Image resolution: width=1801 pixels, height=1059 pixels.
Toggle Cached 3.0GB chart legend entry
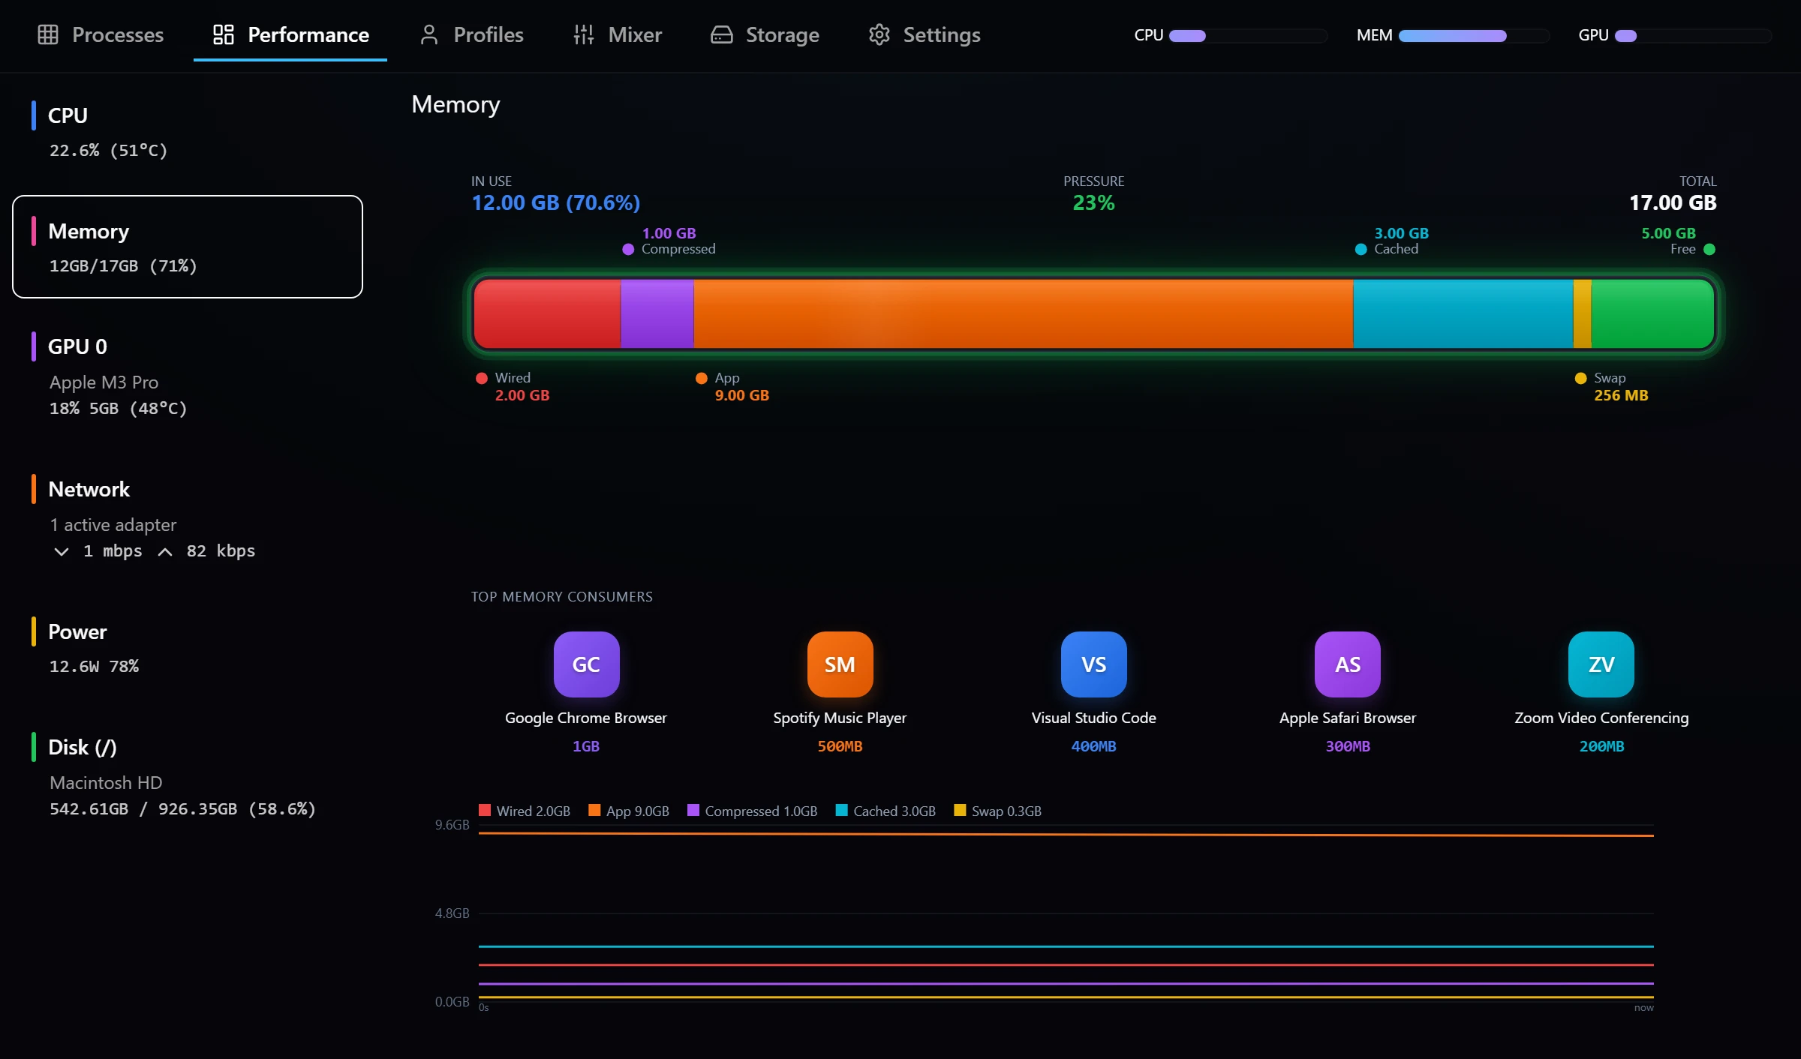(886, 811)
